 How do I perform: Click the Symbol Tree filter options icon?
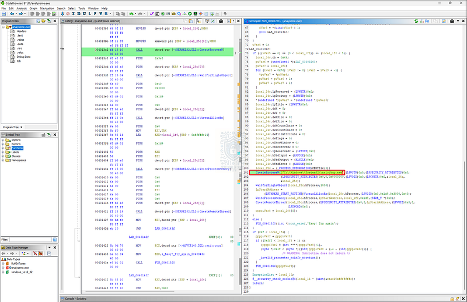(x=55, y=240)
